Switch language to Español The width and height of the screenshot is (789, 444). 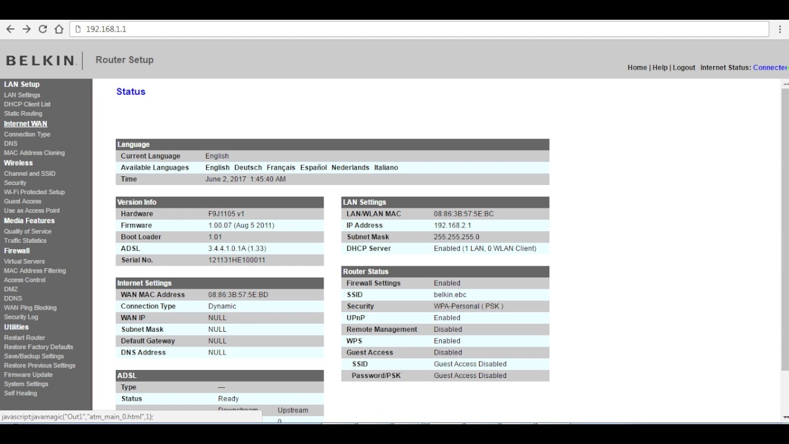(x=313, y=168)
